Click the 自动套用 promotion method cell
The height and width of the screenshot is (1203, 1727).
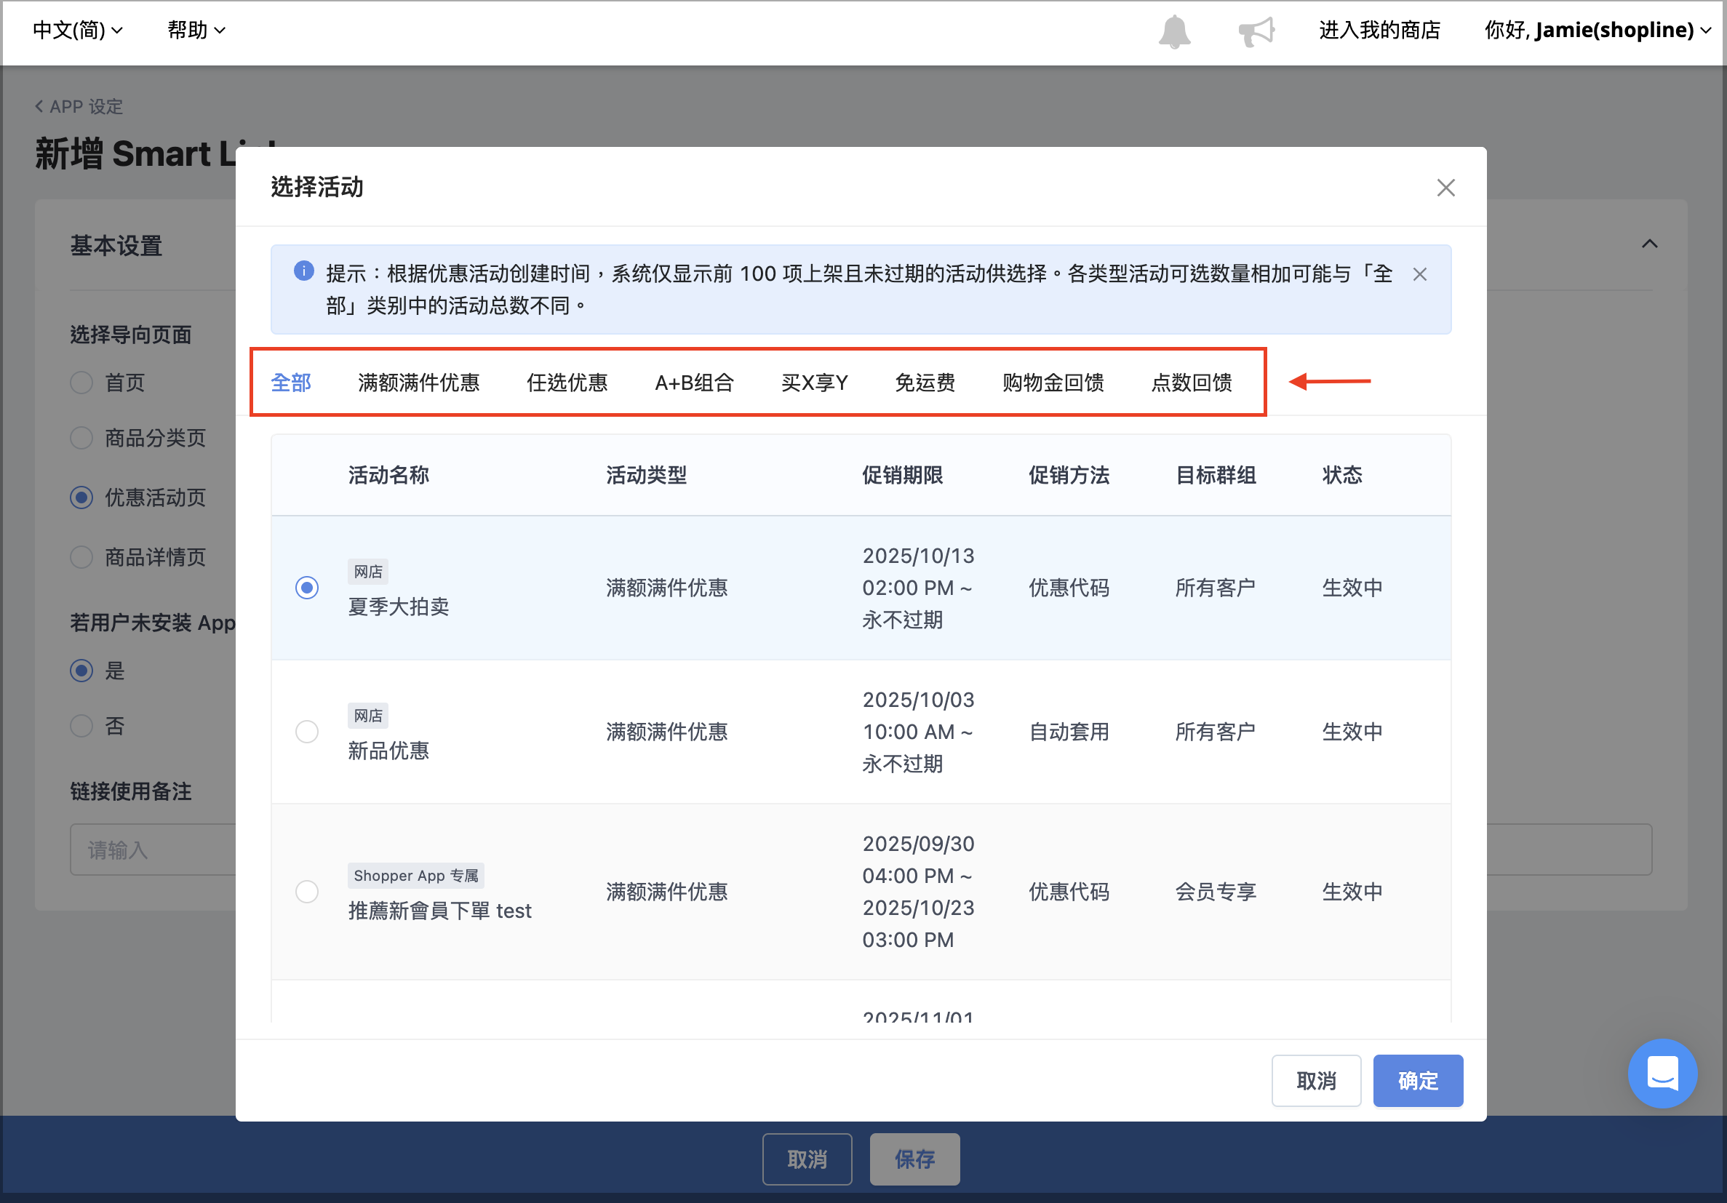(1069, 732)
